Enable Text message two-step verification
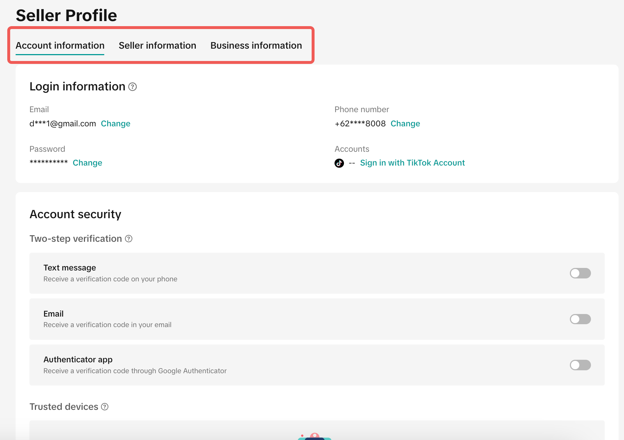This screenshot has height=440, width=624. 580,273
